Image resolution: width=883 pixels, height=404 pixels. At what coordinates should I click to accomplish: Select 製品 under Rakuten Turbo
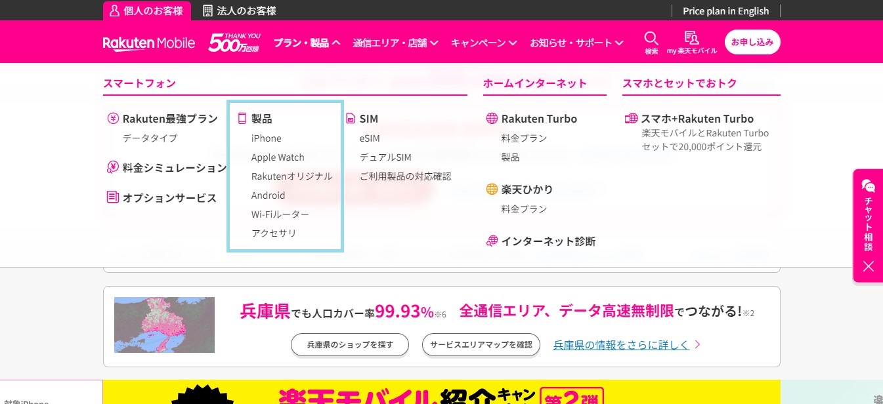[x=510, y=157]
